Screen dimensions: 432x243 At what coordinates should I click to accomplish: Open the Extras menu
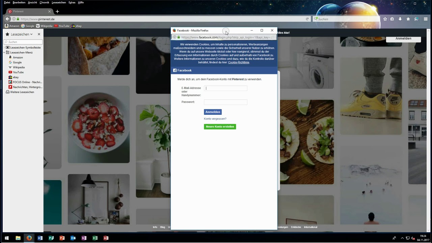click(72, 2)
